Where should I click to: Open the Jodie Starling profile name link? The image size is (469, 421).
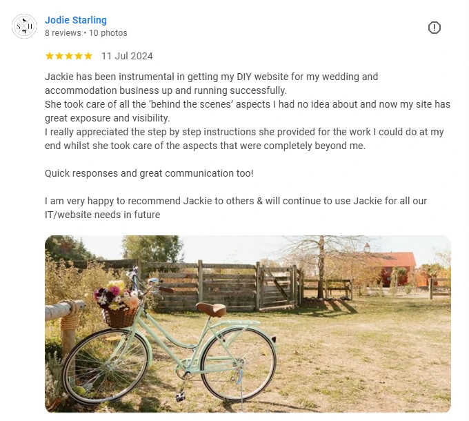(76, 20)
